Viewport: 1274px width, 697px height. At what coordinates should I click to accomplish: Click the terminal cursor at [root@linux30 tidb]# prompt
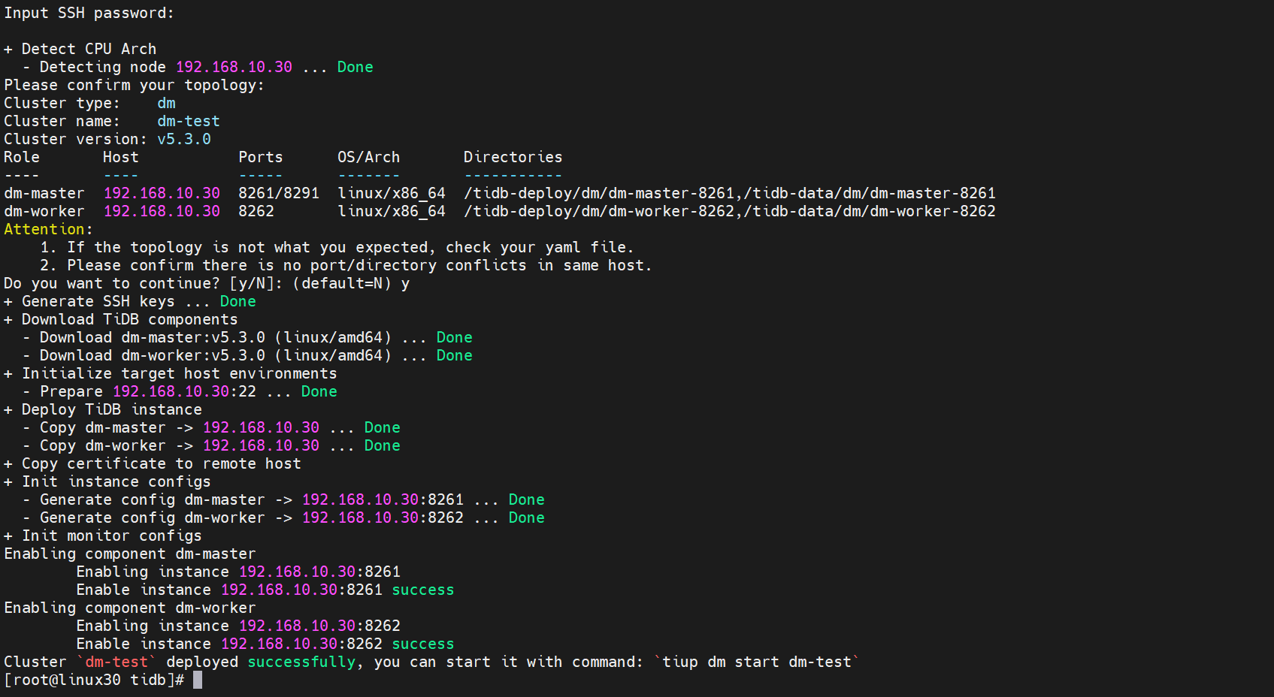tap(198, 680)
